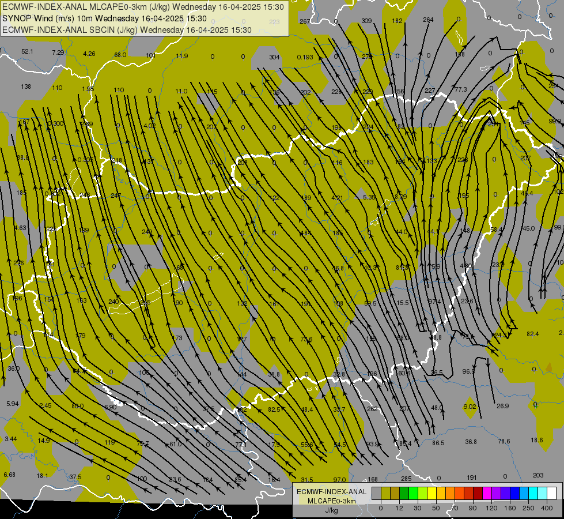This screenshot has width=564, height=519.
Task: Click the map value '86.5'
Action: (x=438, y=443)
